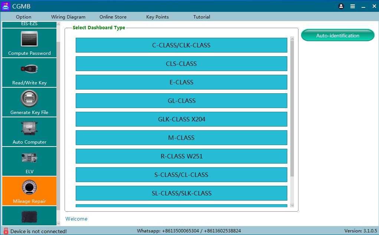
Task: Open the ELV module
Action: 29,161
